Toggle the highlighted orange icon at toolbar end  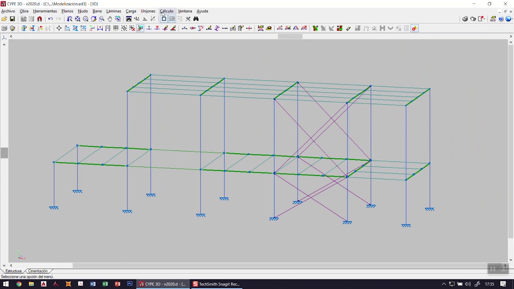pos(414,28)
